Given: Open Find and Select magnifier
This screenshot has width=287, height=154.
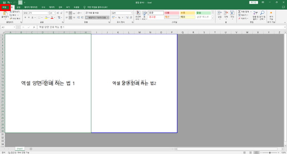Looking at the screenshot, I should 262,15.
